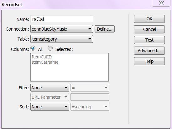Choose the Selected columns radio button
The image size is (172, 129).
click(50, 48)
